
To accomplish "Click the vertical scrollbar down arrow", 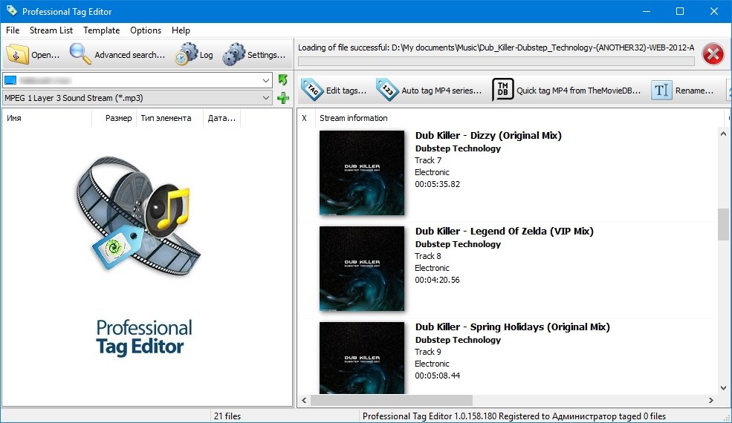I will coord(723,388).
